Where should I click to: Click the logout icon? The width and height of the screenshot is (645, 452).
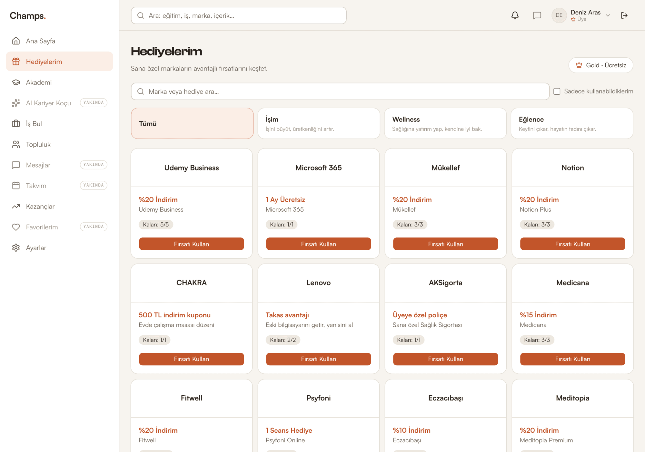click(x=624, y=15)
